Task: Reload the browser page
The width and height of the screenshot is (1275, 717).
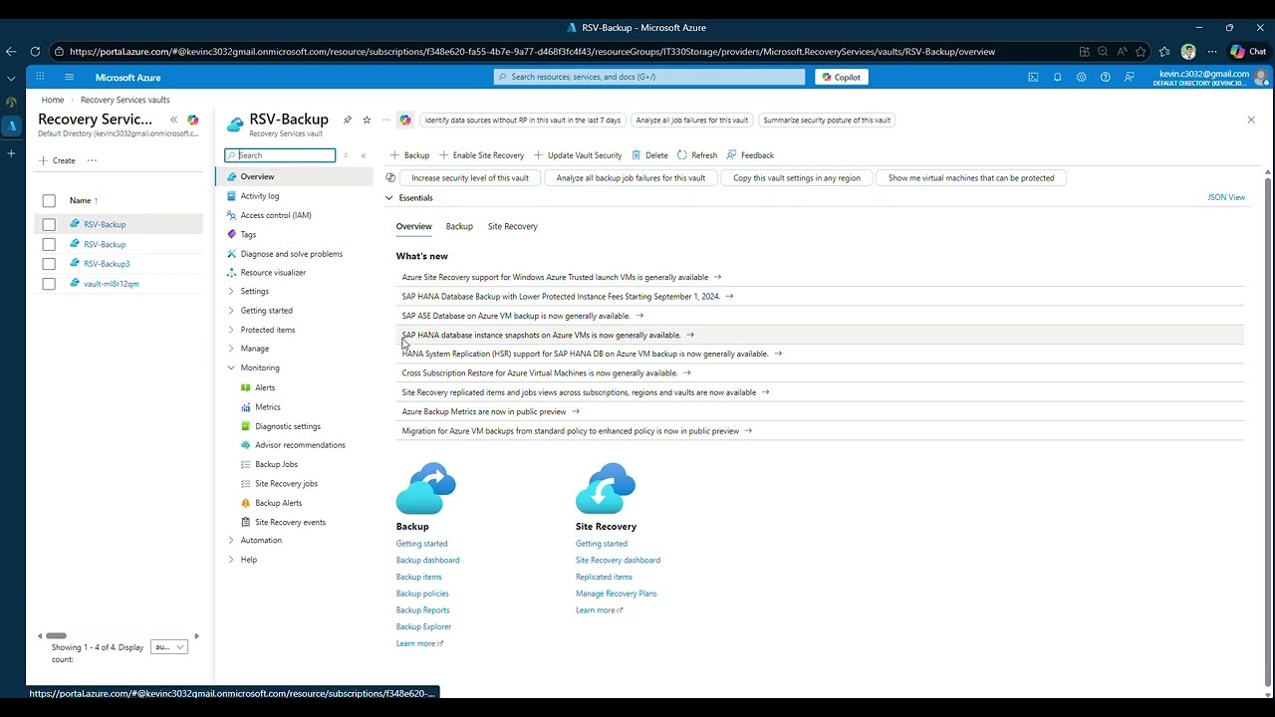Action: click(x=35, y=52)
